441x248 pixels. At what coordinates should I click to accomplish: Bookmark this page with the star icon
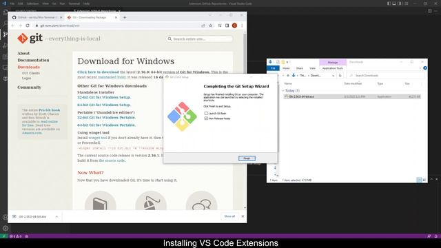pyautogui.click(x=211, y=25)
